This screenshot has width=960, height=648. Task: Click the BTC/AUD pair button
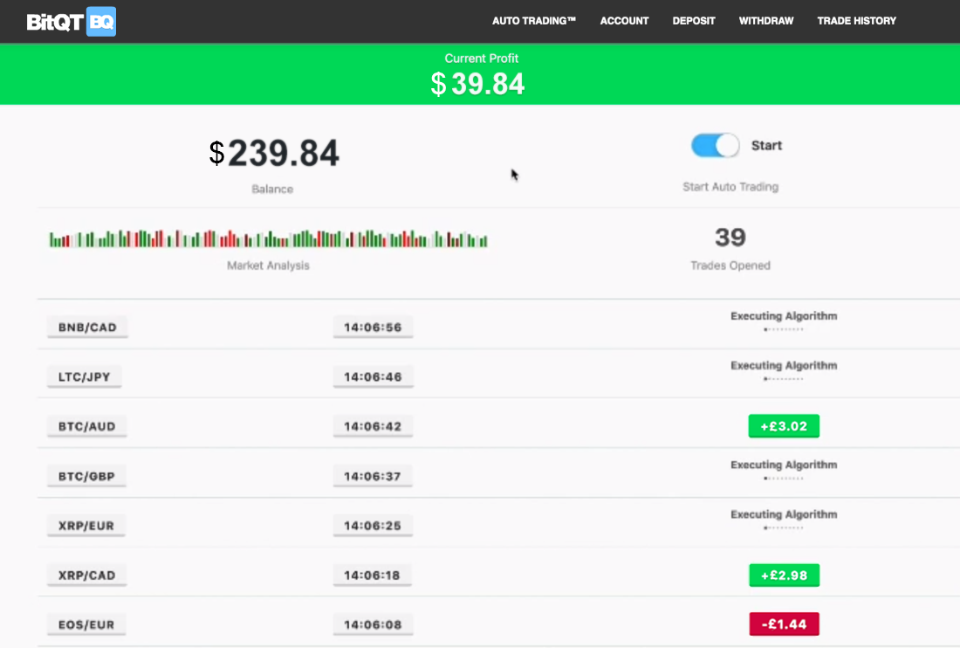click(86, 426)
